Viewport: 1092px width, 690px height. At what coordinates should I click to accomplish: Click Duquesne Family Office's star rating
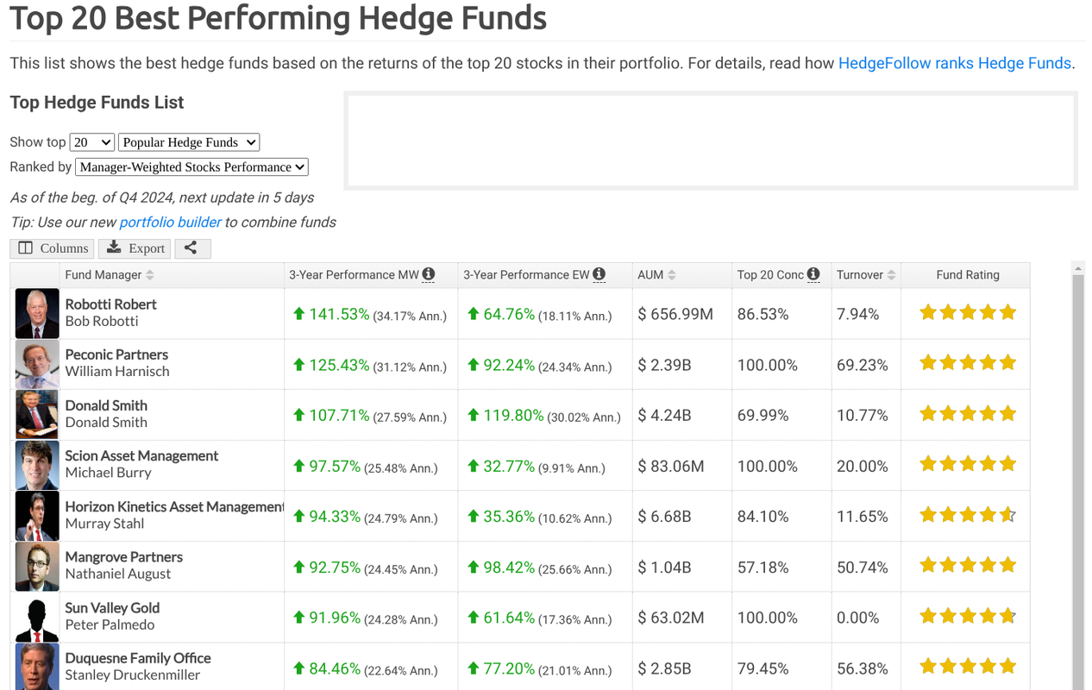[968, 667]
